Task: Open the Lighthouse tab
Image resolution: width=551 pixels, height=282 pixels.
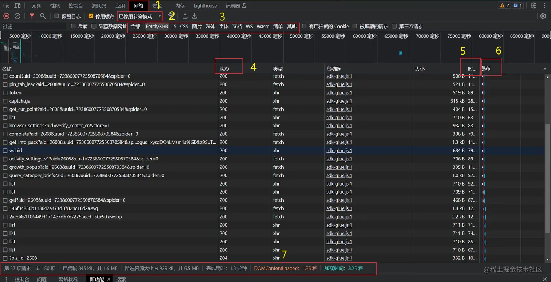Action: tap(205, 6)
